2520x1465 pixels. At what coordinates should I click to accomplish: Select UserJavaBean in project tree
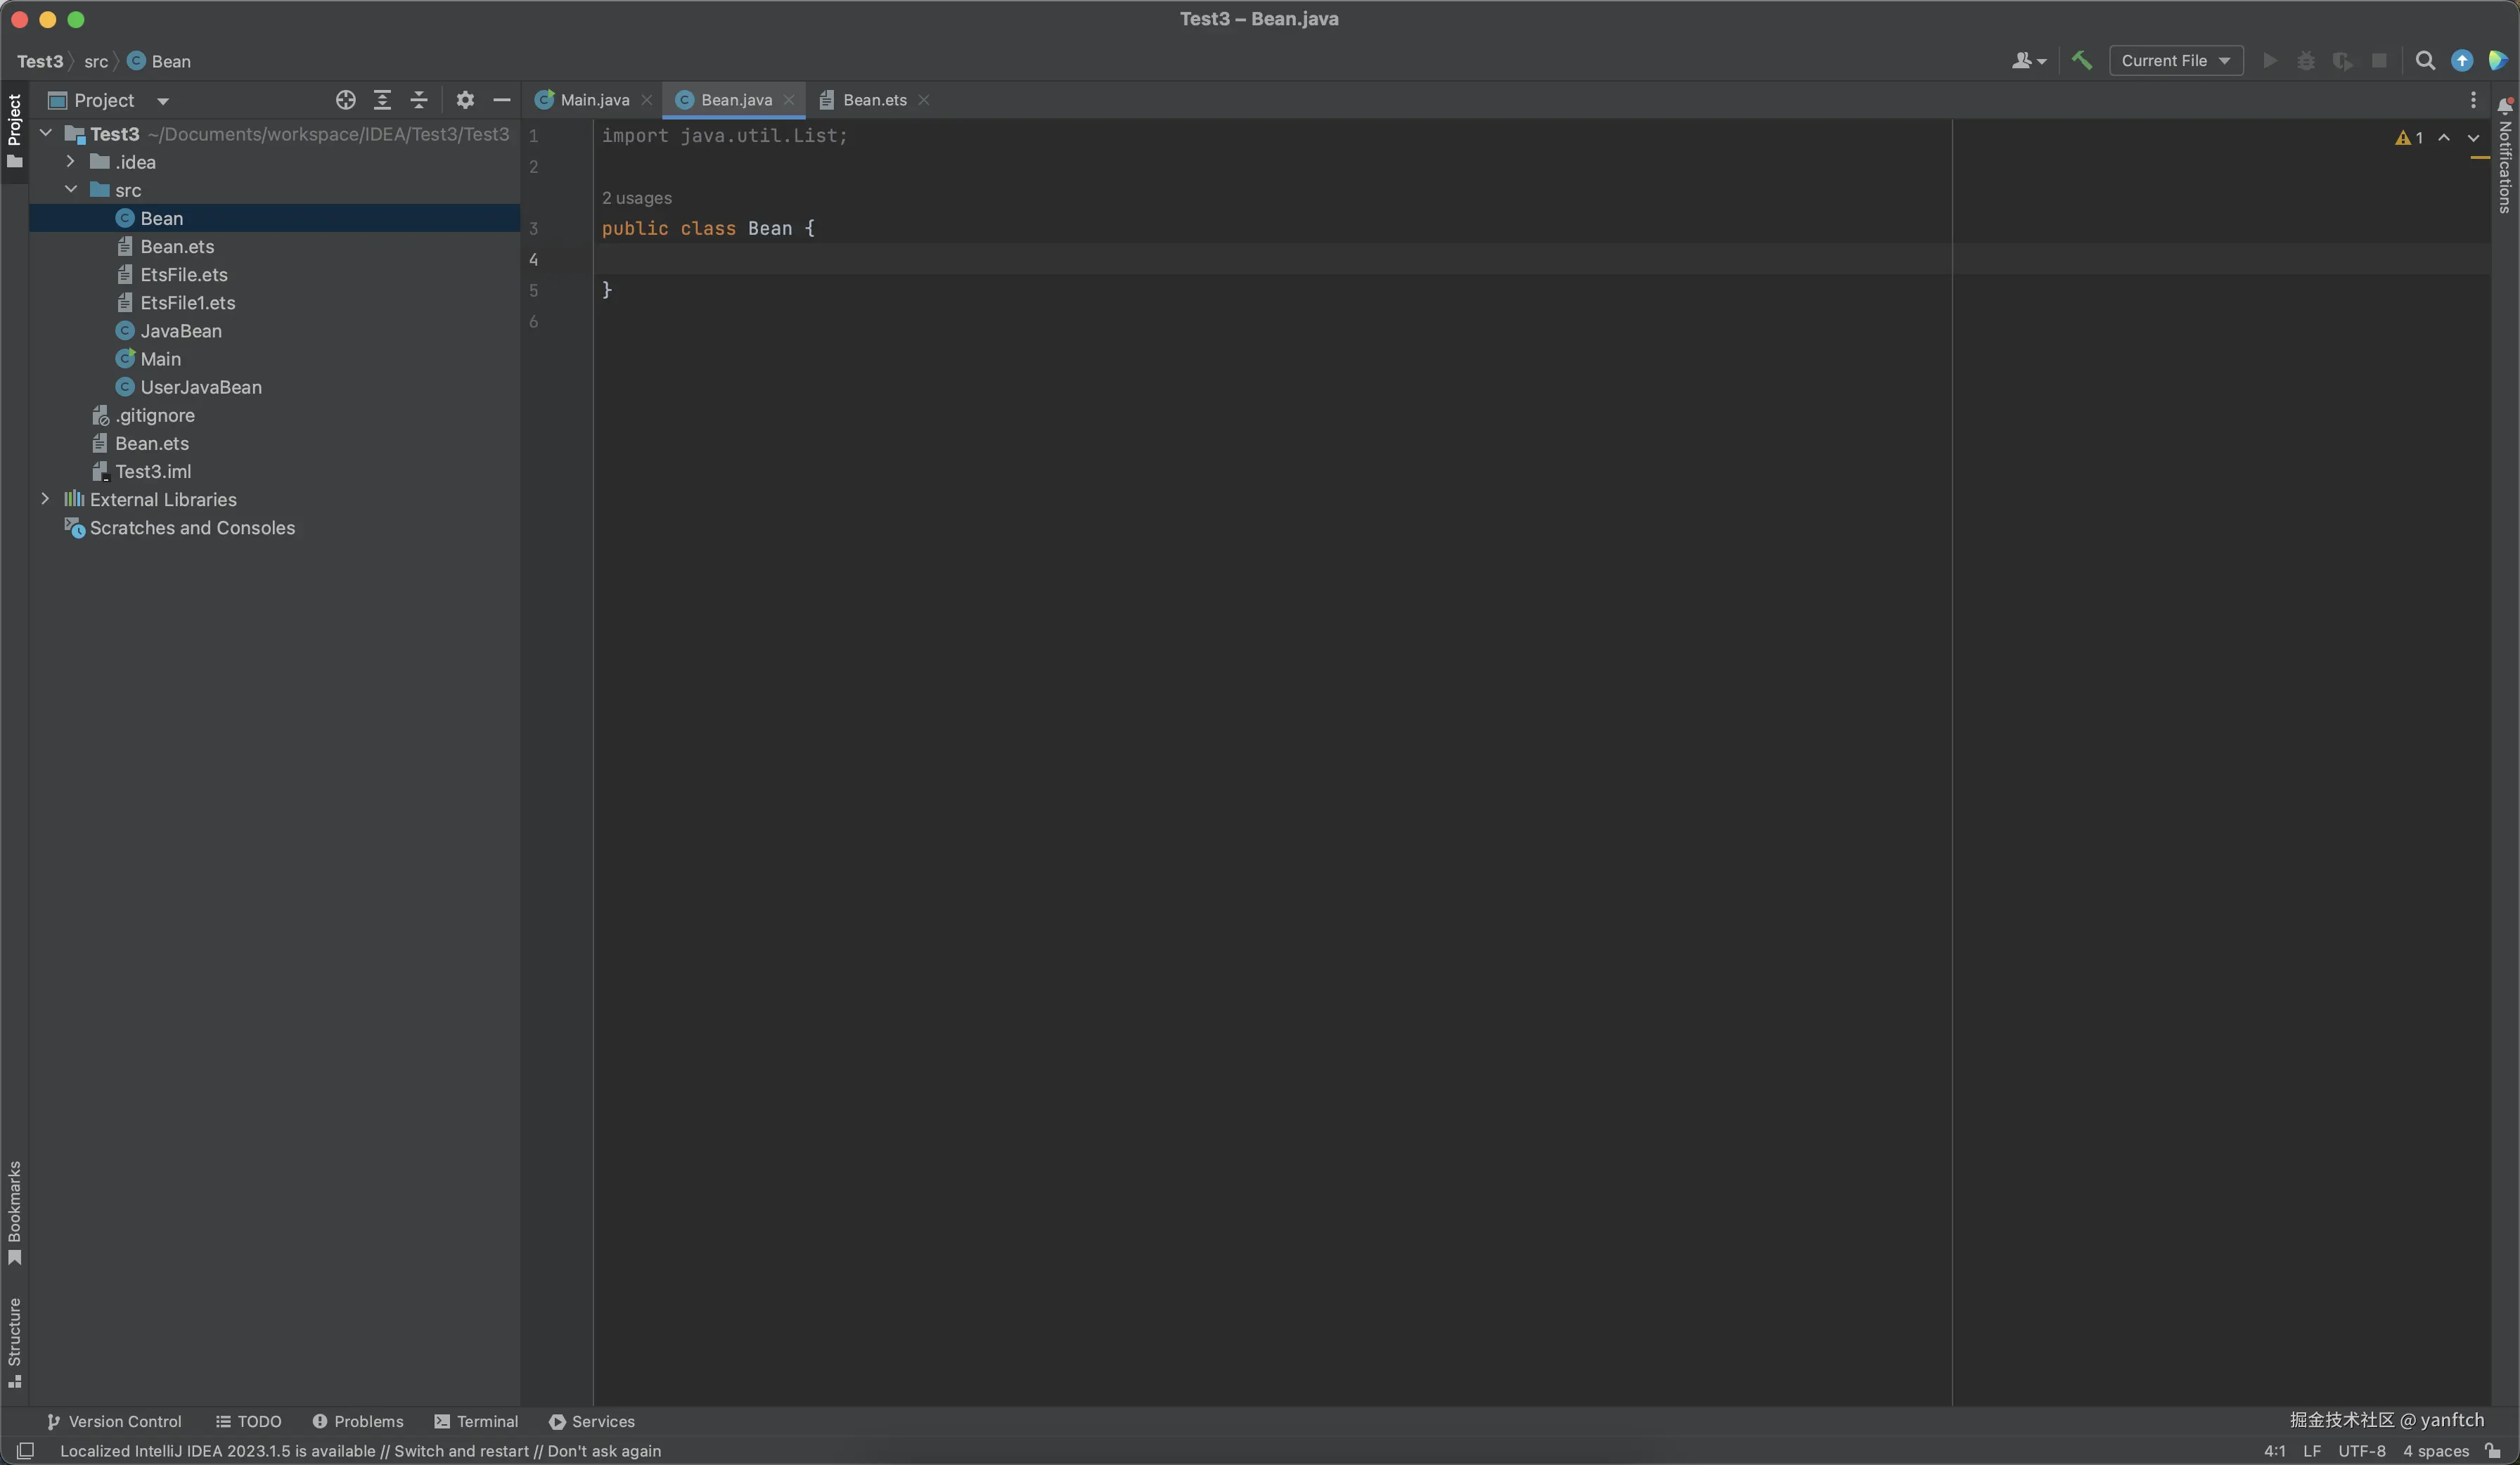200,387
